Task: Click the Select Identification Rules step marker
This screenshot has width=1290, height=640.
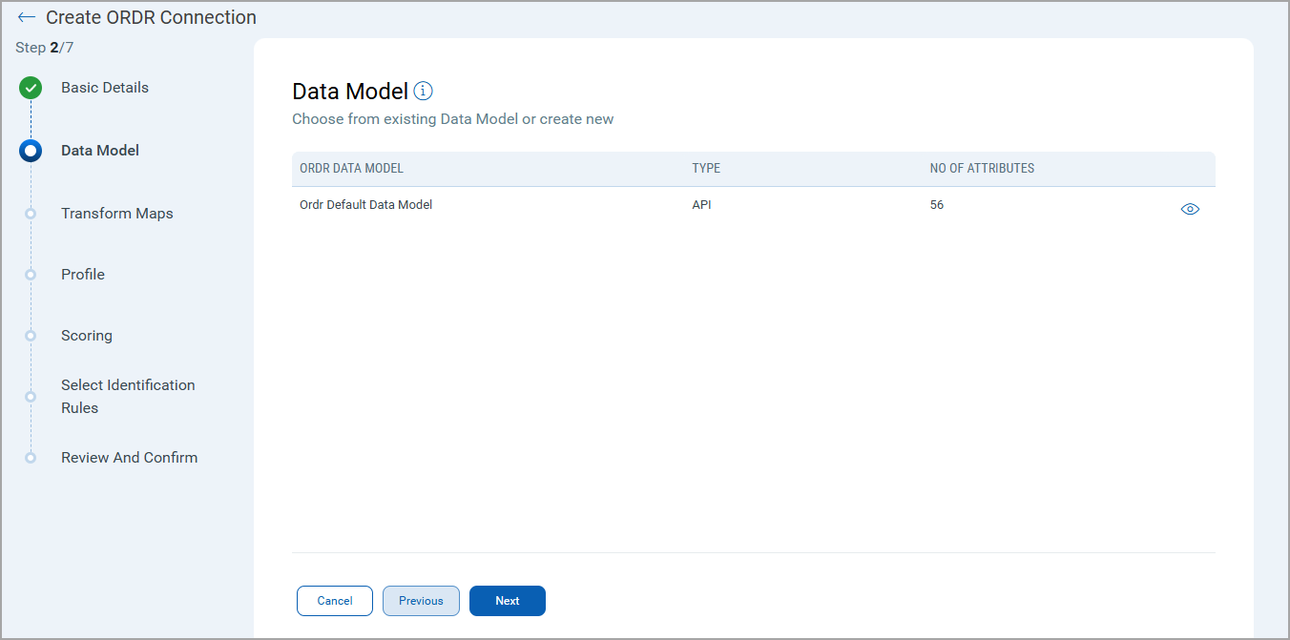Action: 31,397
